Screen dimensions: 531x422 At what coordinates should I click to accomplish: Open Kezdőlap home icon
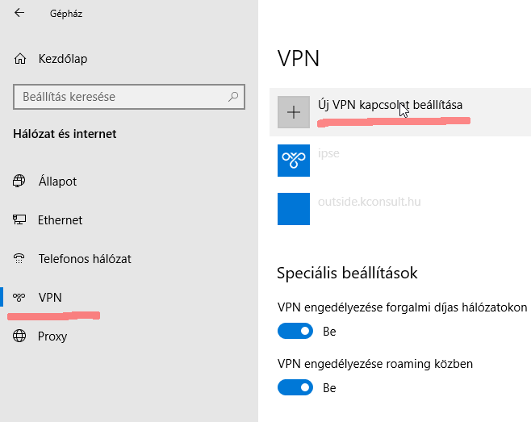[x=20, y=59]
